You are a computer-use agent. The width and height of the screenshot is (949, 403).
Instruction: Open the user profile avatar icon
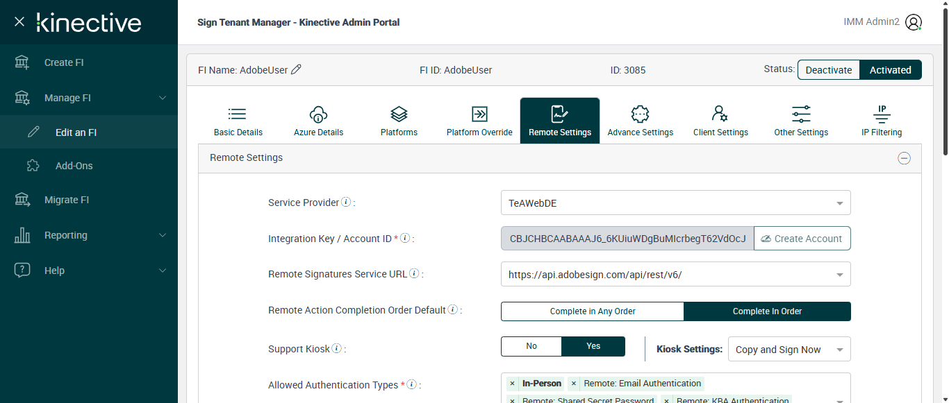[914, 22]
